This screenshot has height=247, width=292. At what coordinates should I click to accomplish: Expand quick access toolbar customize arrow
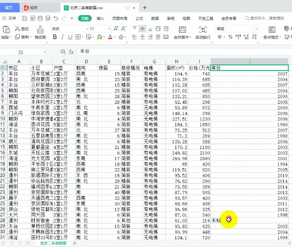pyautogui.click(x=72, y=18)
